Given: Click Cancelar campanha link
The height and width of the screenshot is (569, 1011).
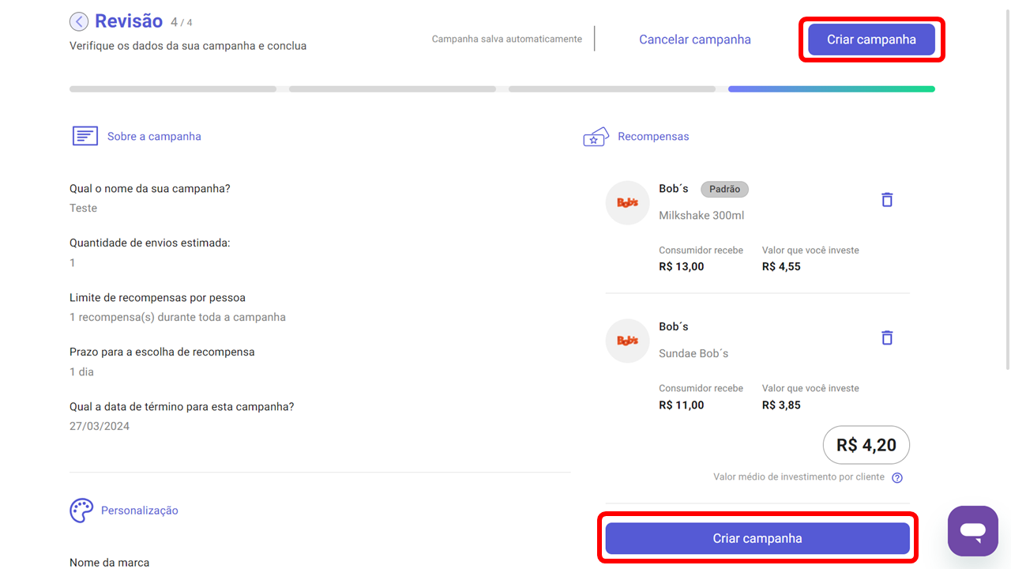Looking at the screenshot, I should click(x=694, y=40).
